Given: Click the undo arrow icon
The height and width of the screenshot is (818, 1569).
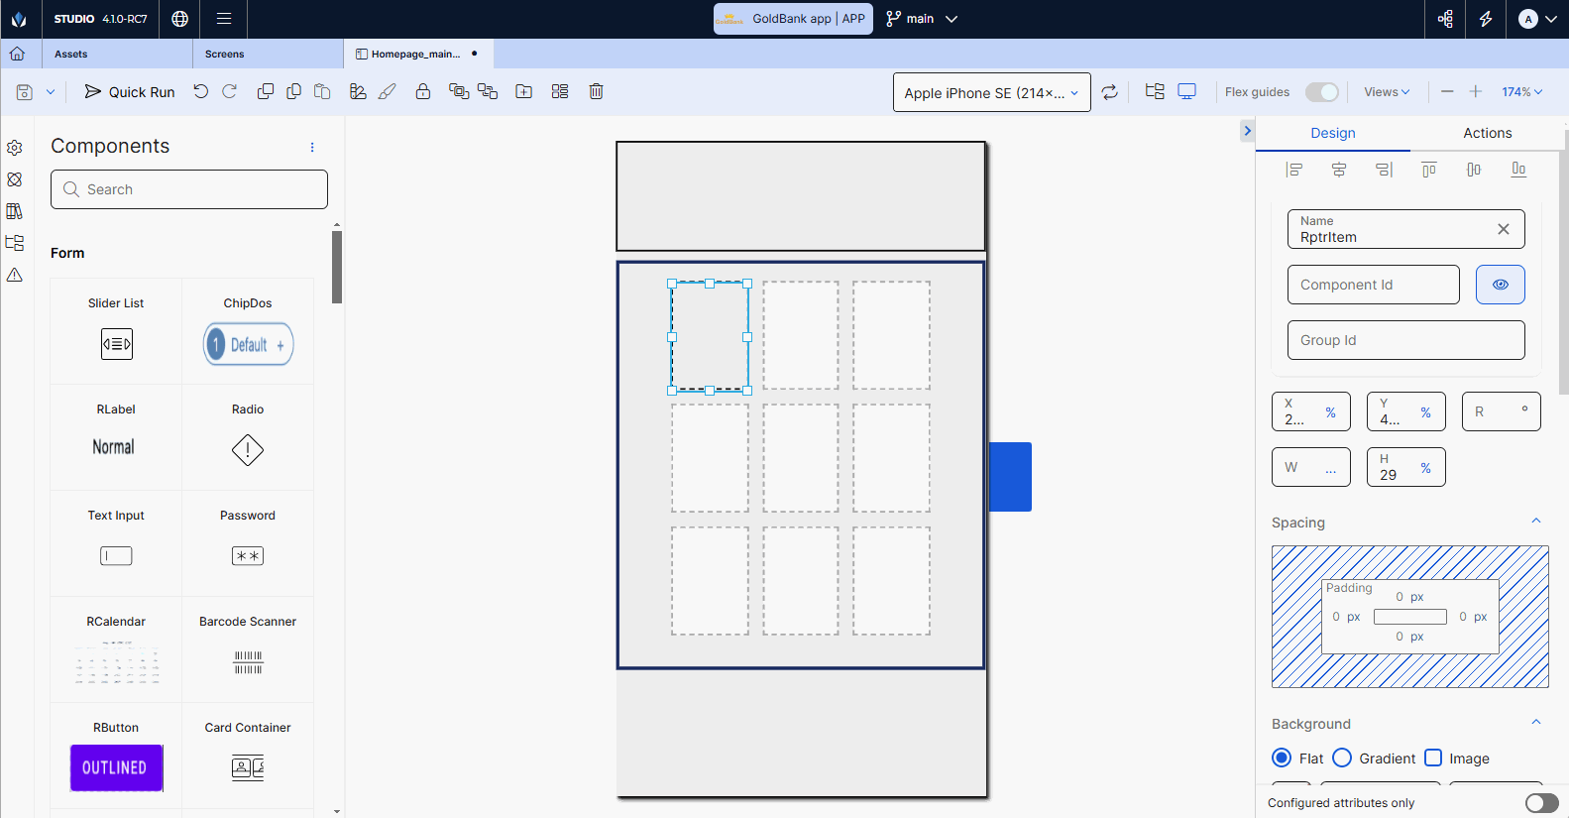Looking at the screenshot, I should pyautogui.click(x=201, y=91).
